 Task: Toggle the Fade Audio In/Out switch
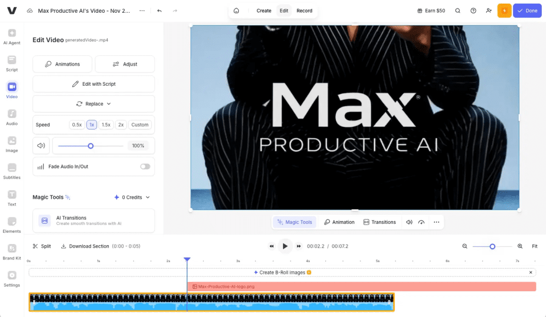[145, 167]
